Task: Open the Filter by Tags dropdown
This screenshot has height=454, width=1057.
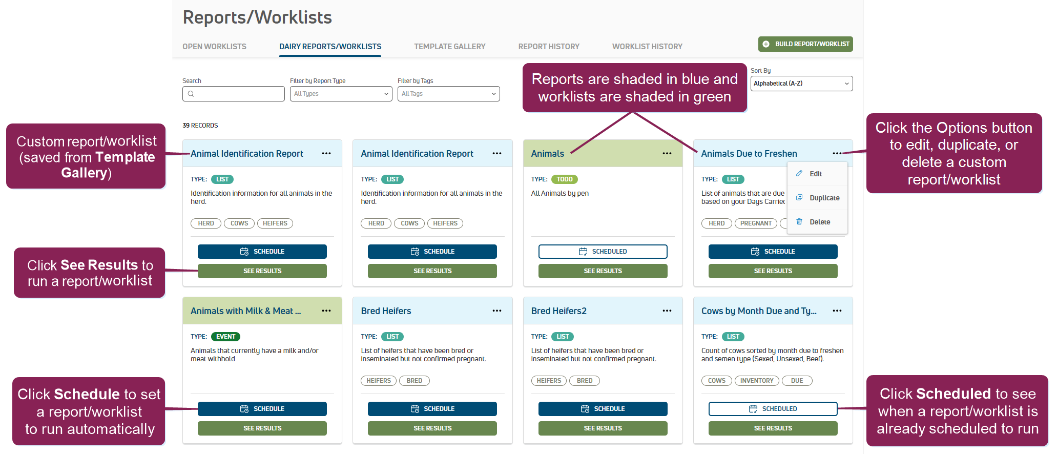Action: 448,94
